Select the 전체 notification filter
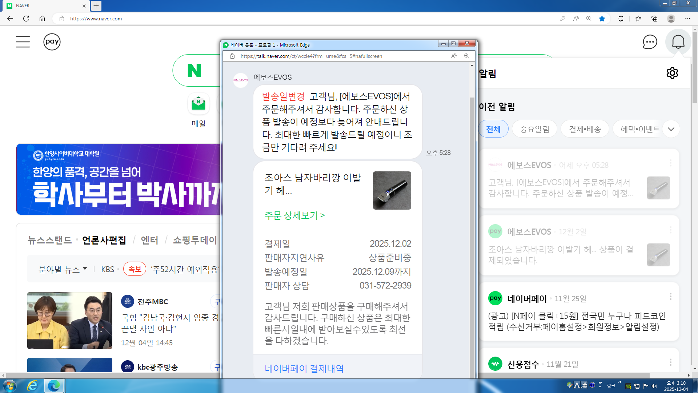The height and width of the screenshot is (393, 698). 493,129
